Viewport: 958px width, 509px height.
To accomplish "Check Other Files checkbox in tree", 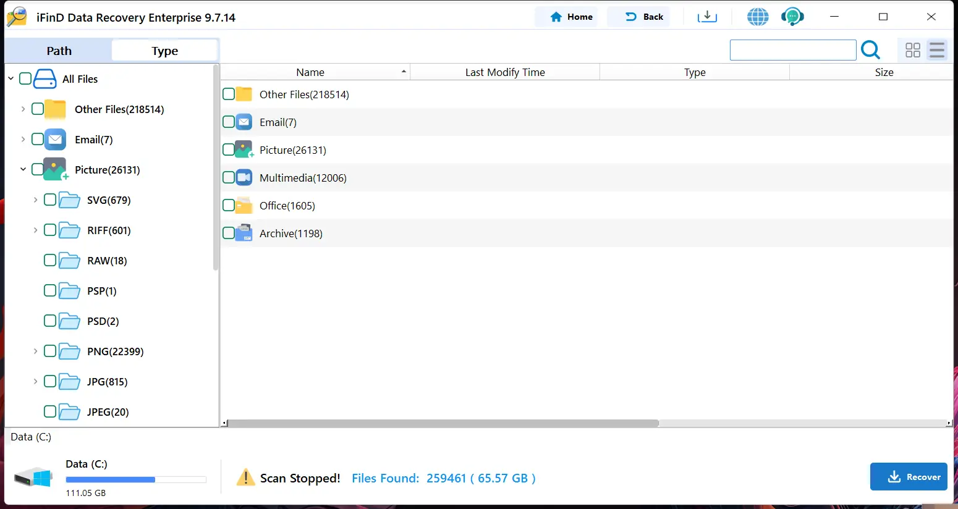I will 38,109.
